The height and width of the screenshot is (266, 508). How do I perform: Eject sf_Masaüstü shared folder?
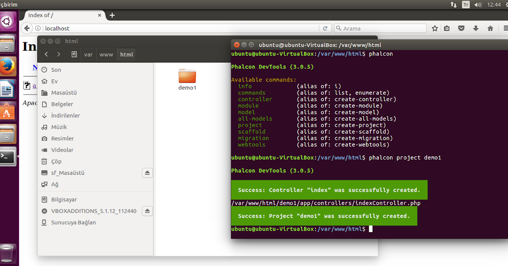tap(147, 173)
